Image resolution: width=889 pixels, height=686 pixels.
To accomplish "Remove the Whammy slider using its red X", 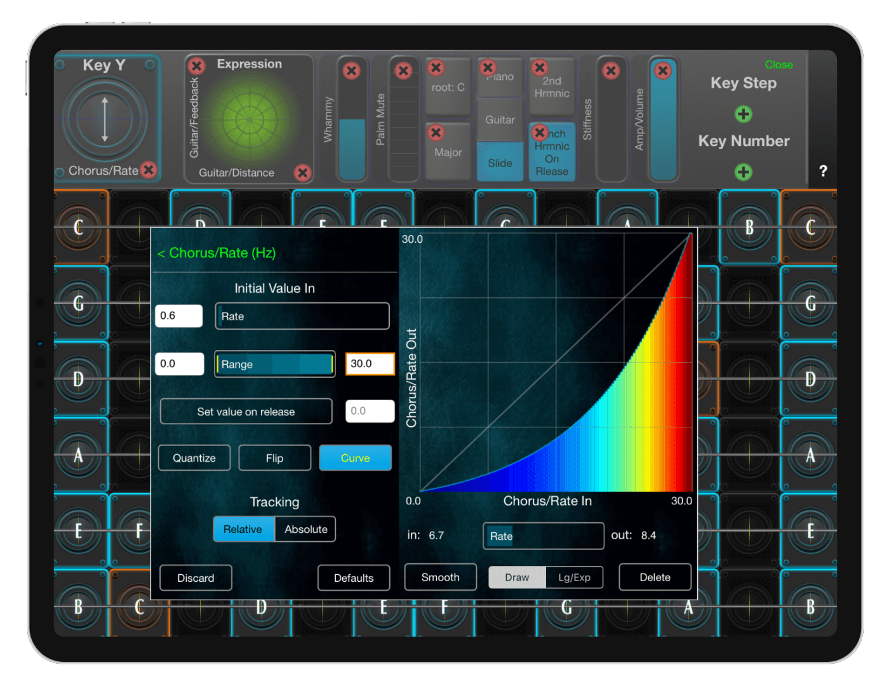I will [351, 71].
